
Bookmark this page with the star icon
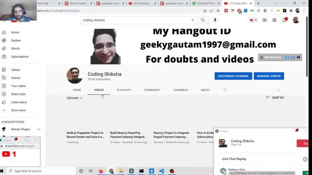click(x=218, y=11)
